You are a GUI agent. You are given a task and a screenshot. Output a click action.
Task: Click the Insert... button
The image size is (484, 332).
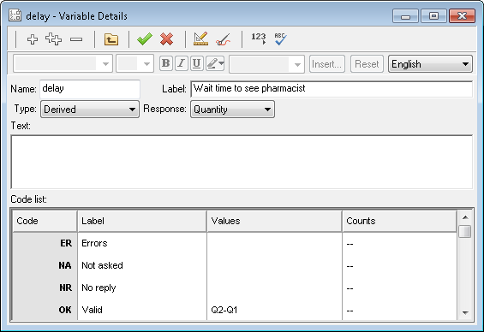[x=327, y=64]
